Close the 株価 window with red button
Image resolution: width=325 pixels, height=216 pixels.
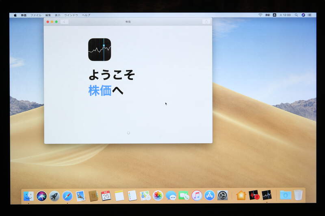coord(48,22)
